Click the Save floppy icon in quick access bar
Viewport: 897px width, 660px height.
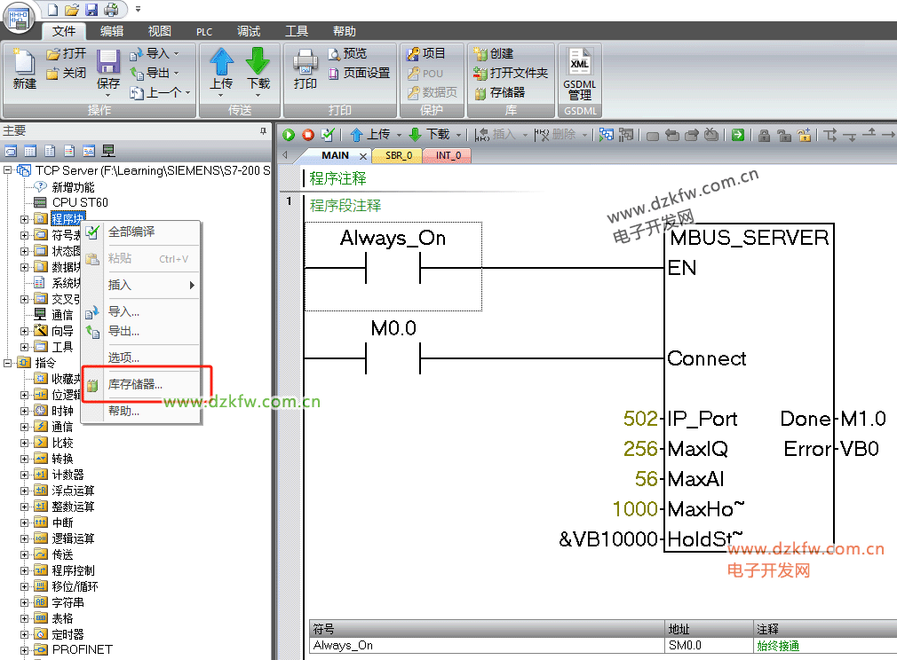[x=91, y=10]
